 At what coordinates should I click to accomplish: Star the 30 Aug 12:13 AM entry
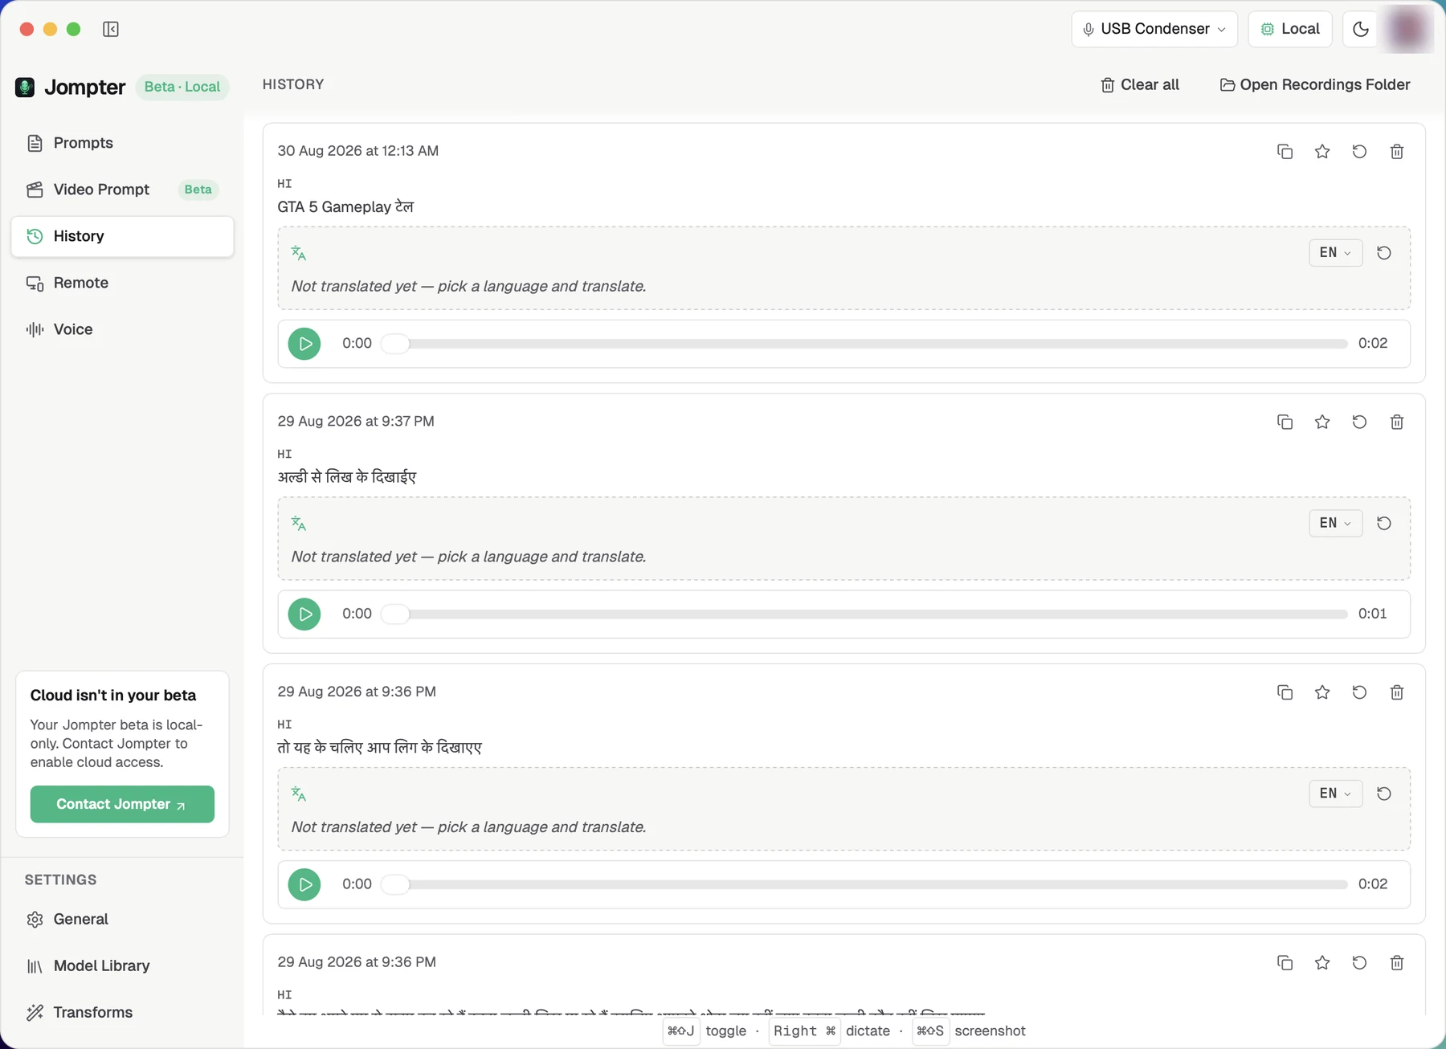coord(1322,152)
